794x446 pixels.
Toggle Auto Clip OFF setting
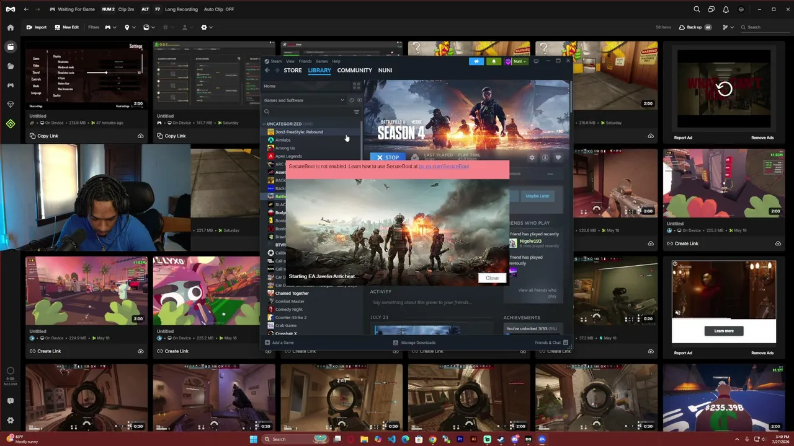219,9
